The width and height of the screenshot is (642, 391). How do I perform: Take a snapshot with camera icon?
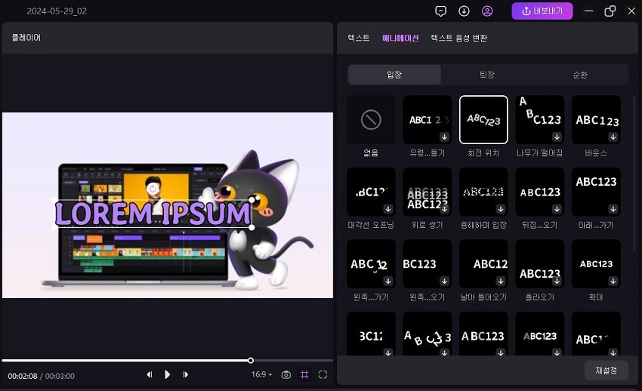(286, 374)
